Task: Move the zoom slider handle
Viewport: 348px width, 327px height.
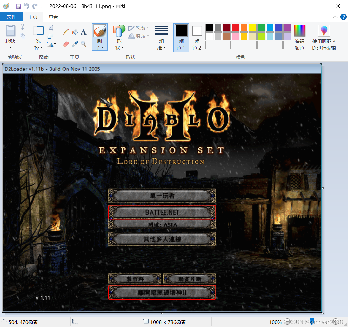Action: point(311,322)
